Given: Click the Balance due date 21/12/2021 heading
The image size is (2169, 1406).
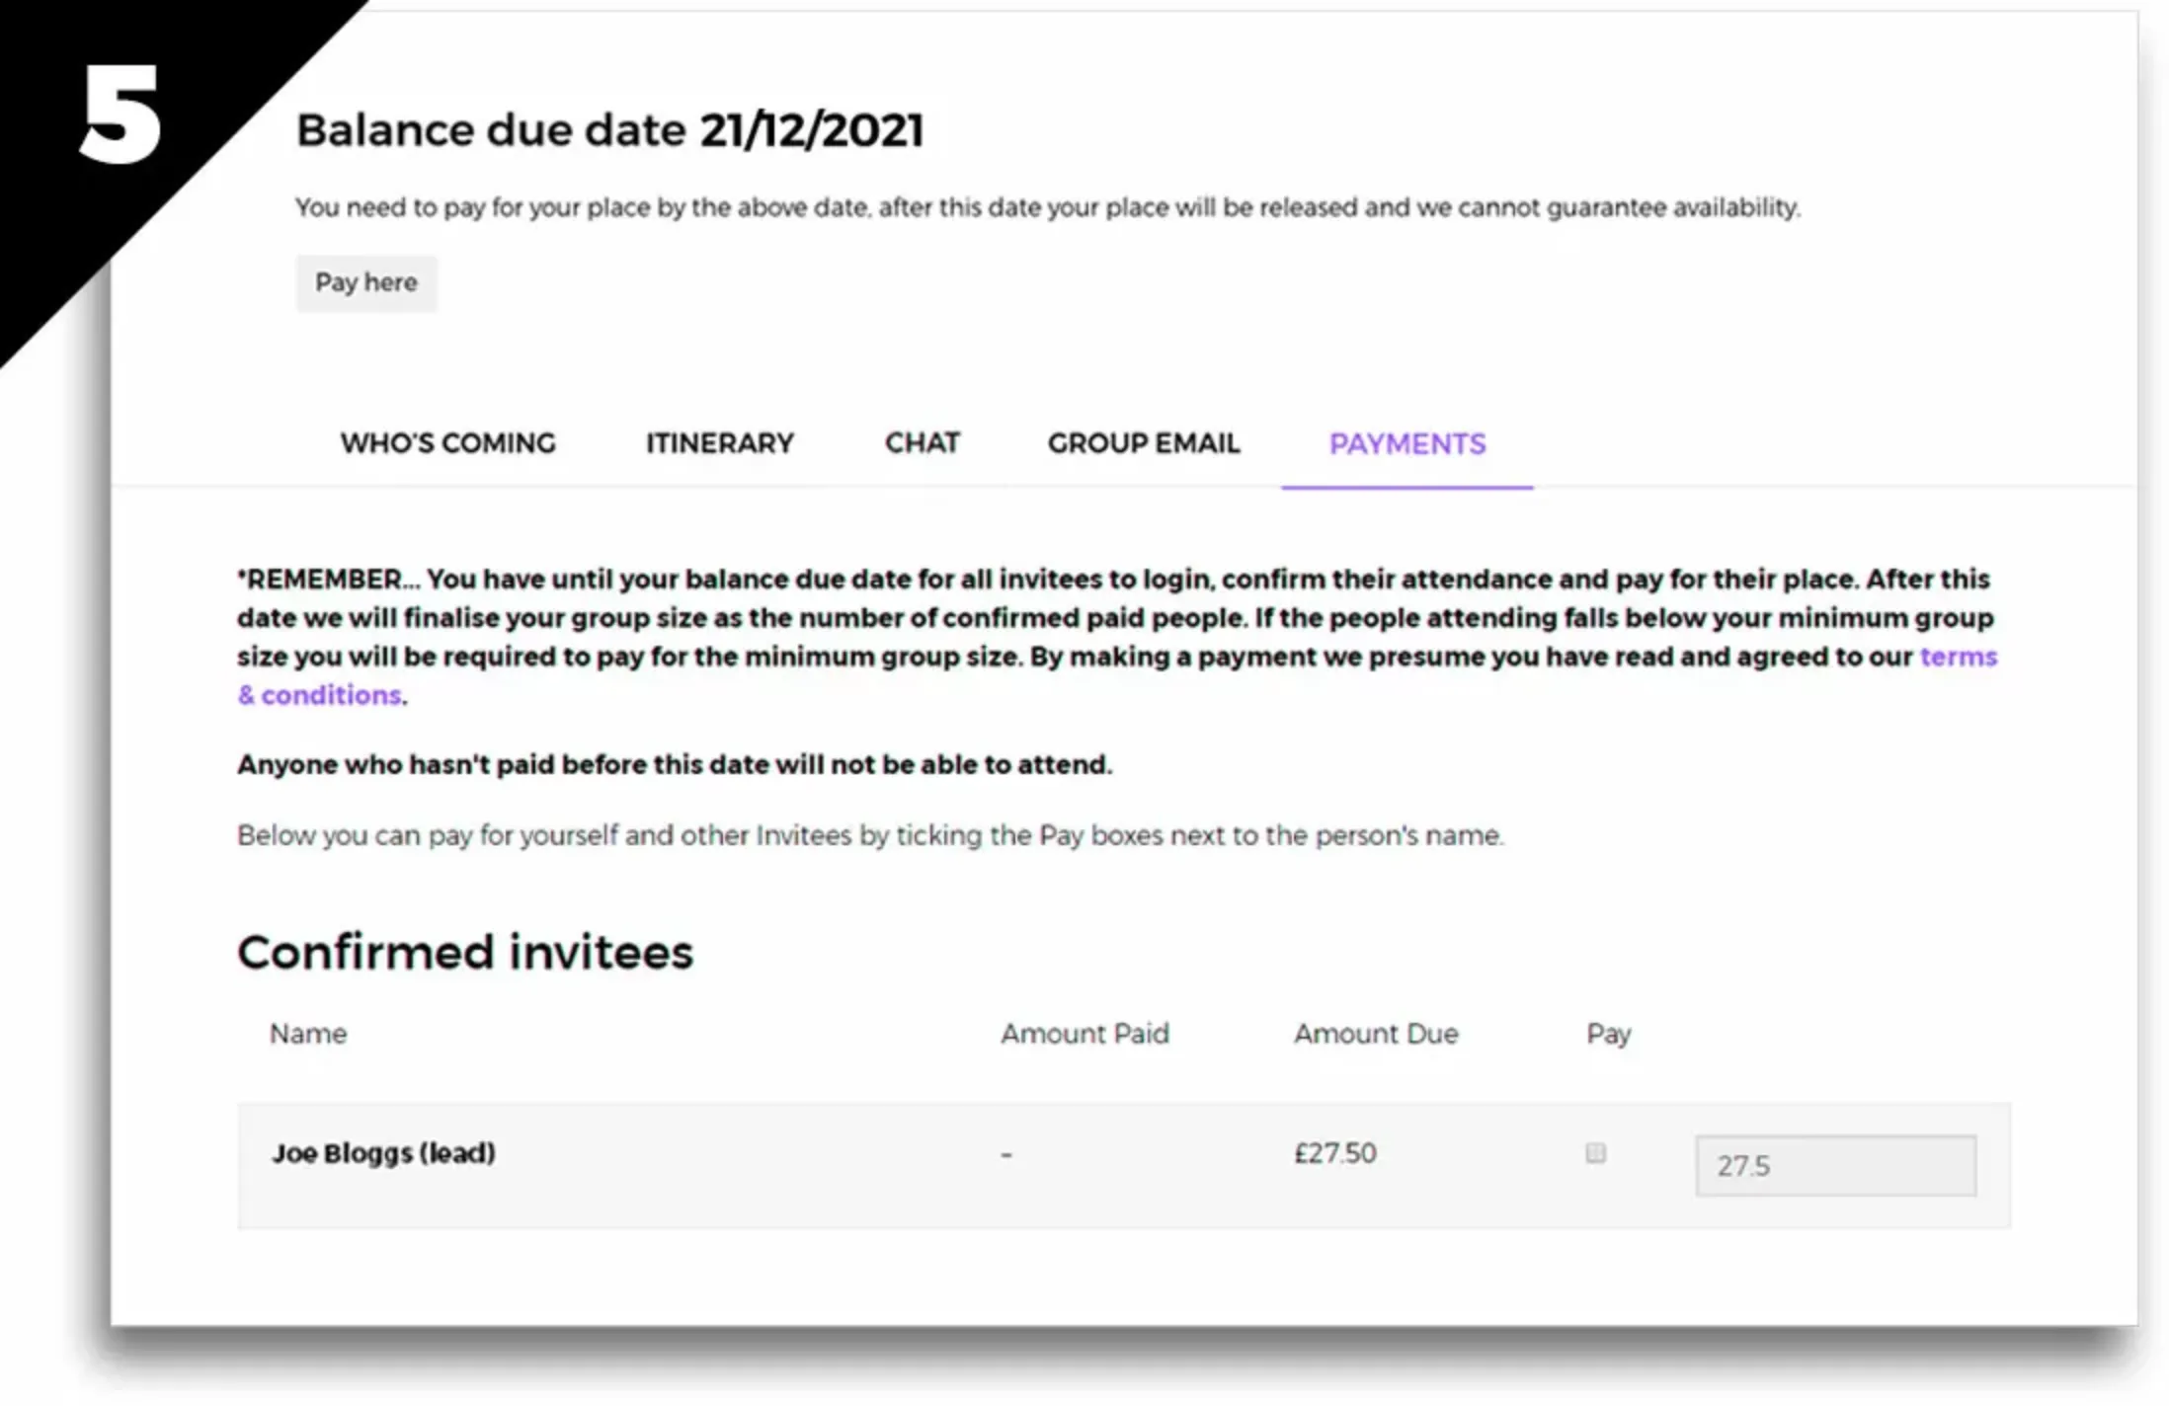Looking at the screenshot, I should [x=610, y=128].
